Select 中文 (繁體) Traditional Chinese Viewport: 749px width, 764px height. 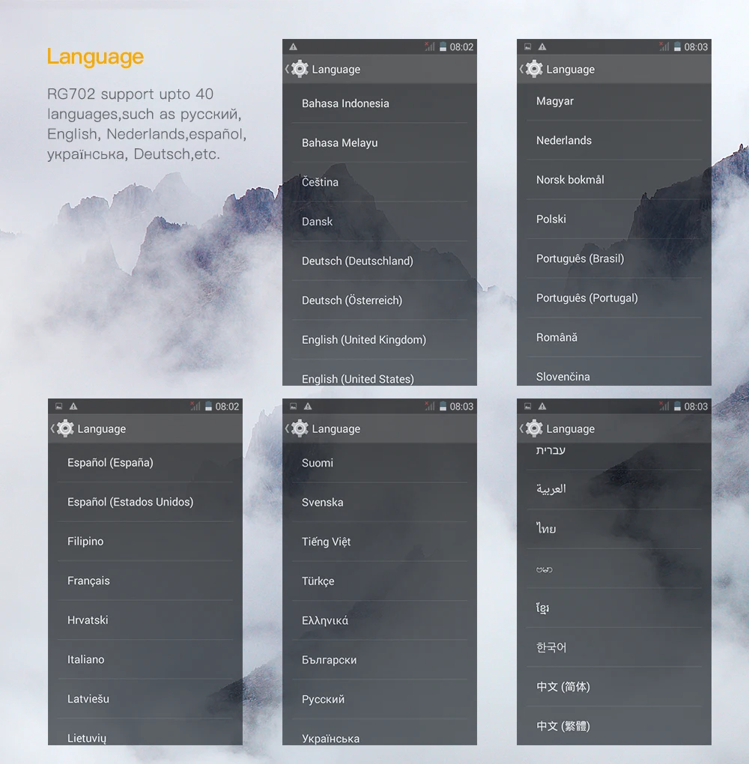click(x=614, y=726)
